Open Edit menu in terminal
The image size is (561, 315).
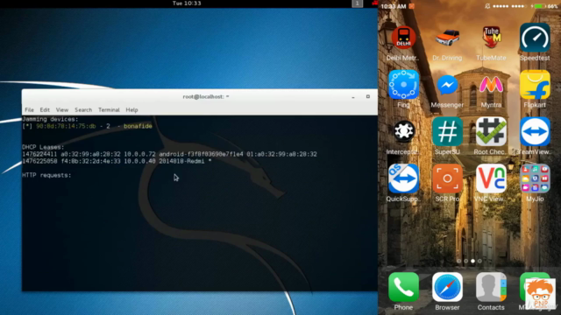pyautogui.click(x=45, y=110)
